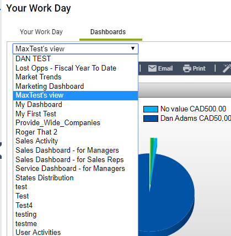Click the Print printer icon
231x236 pixels.
(187, 68)
